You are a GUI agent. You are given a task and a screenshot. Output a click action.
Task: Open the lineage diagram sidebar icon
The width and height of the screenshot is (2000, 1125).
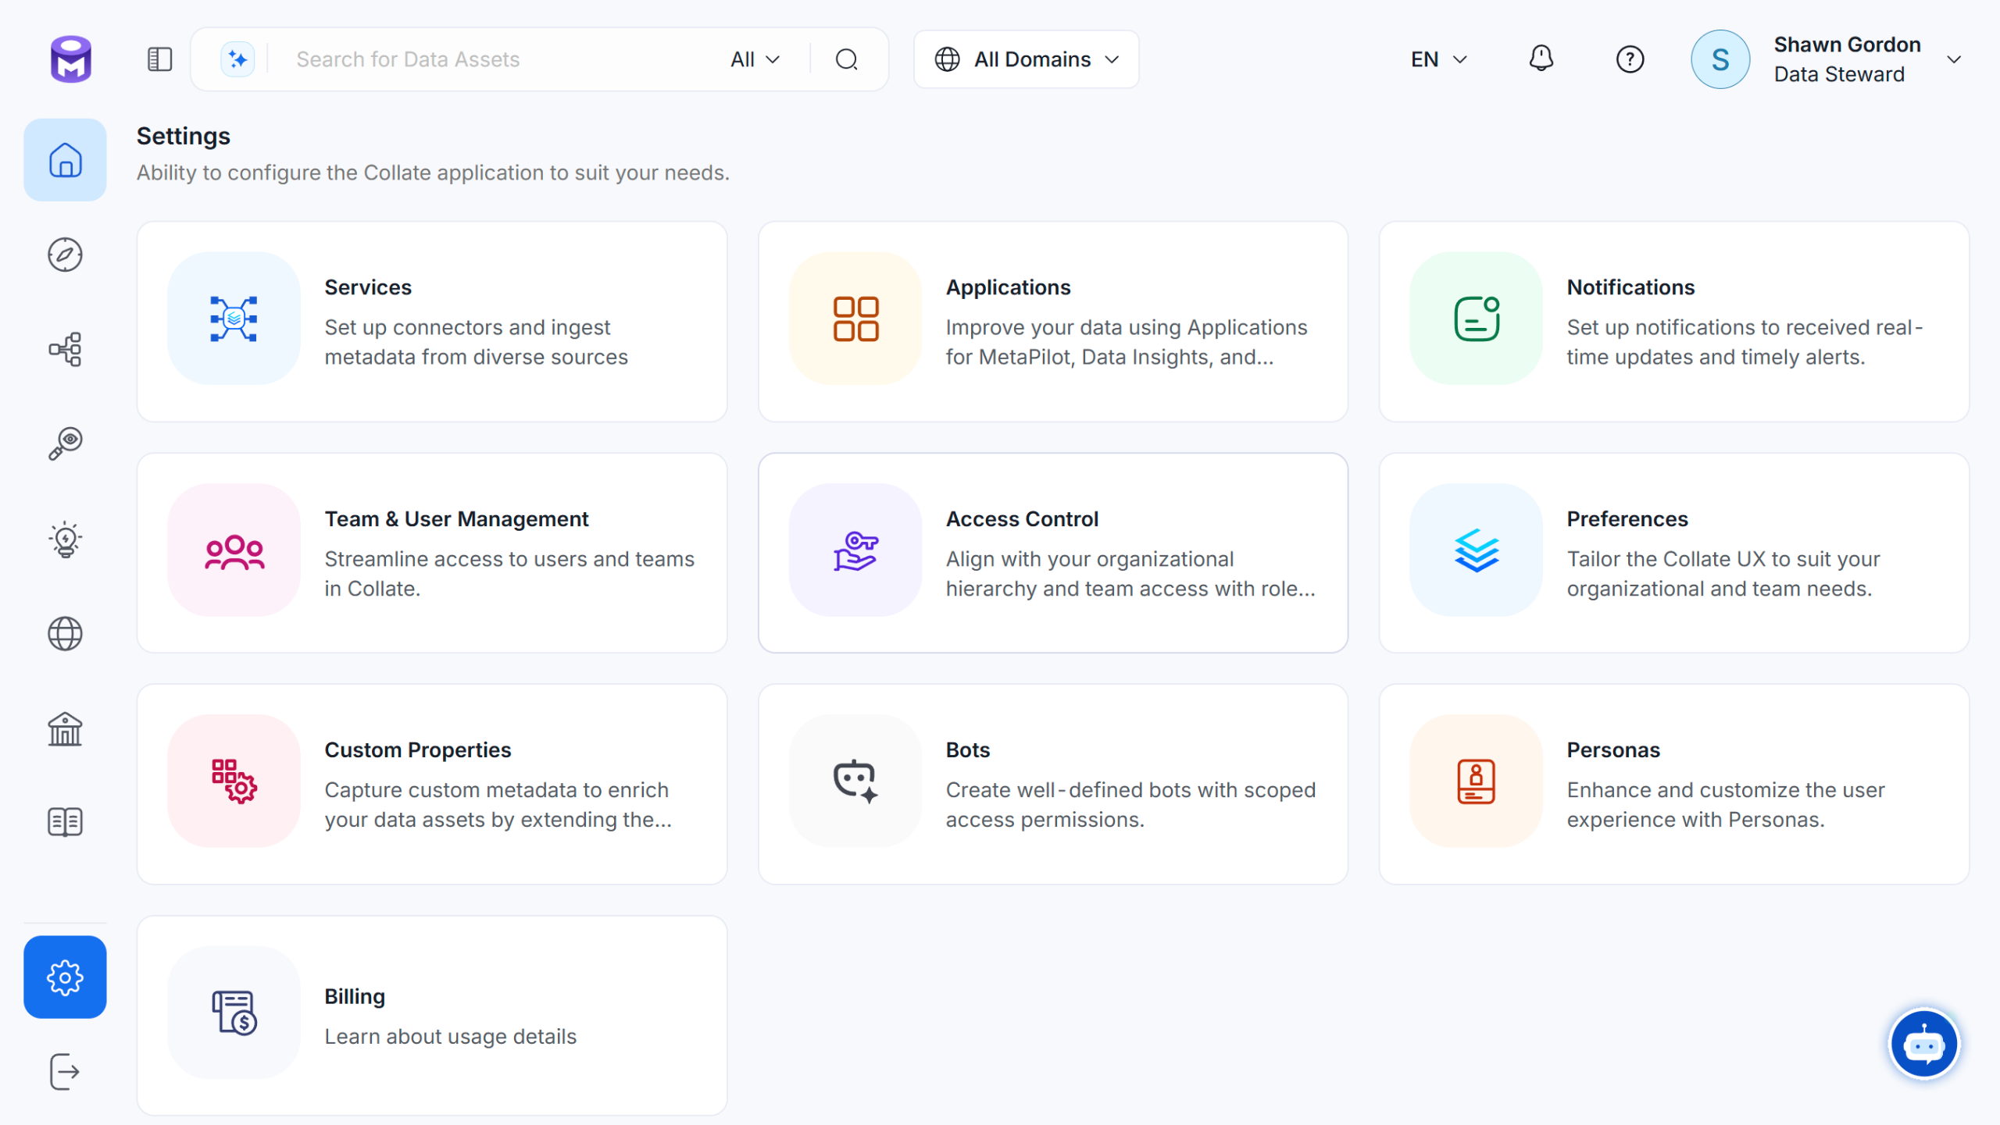click(x=65, y=349)
